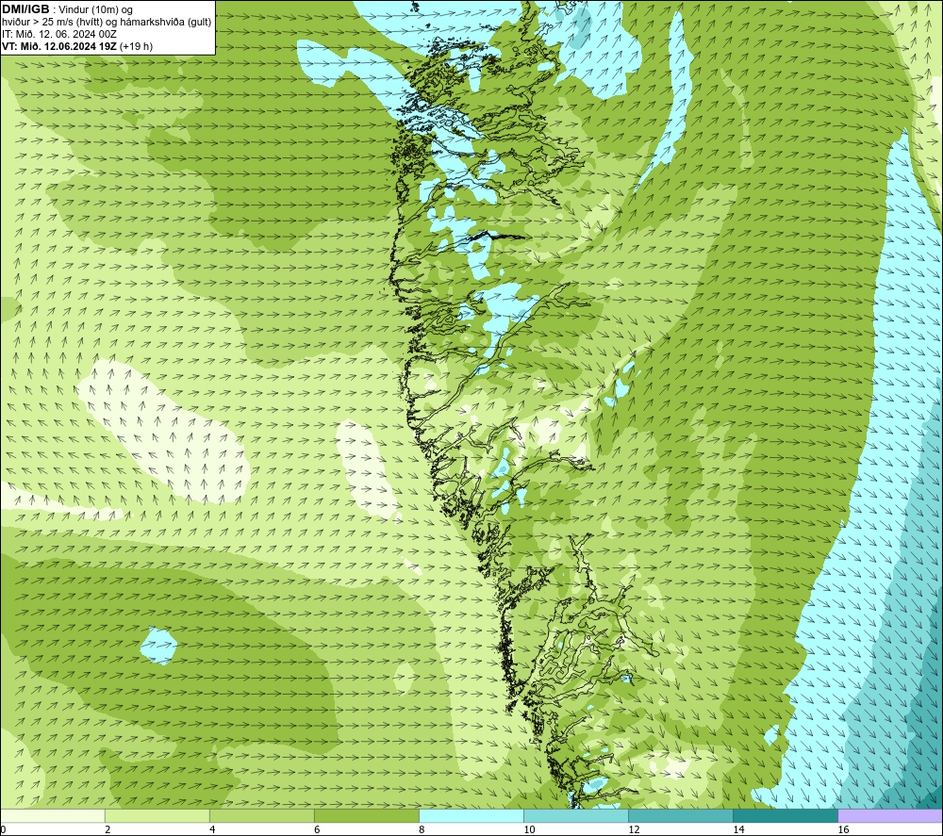The width and height of the screenshot is (943, 836).
Task: Click the 2–4 m/s light green swatch
Action: [157, 816]
